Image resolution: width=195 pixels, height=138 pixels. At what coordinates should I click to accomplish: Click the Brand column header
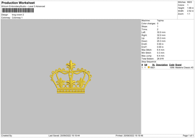click(178, 65)
